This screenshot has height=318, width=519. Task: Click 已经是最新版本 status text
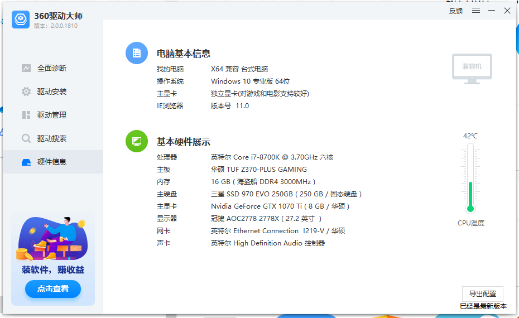(483, 306)
